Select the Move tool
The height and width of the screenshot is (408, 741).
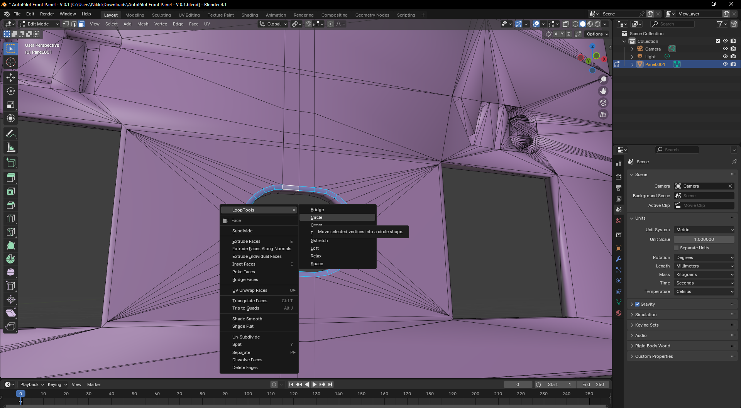11,78
